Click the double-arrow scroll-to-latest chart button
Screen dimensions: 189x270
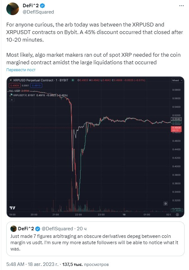coord(165,204)
